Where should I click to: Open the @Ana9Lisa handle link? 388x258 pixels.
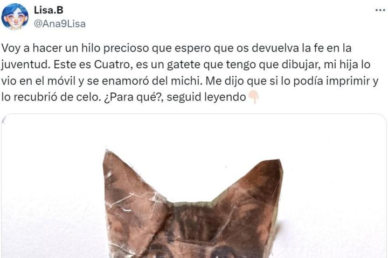coord(60,24)
